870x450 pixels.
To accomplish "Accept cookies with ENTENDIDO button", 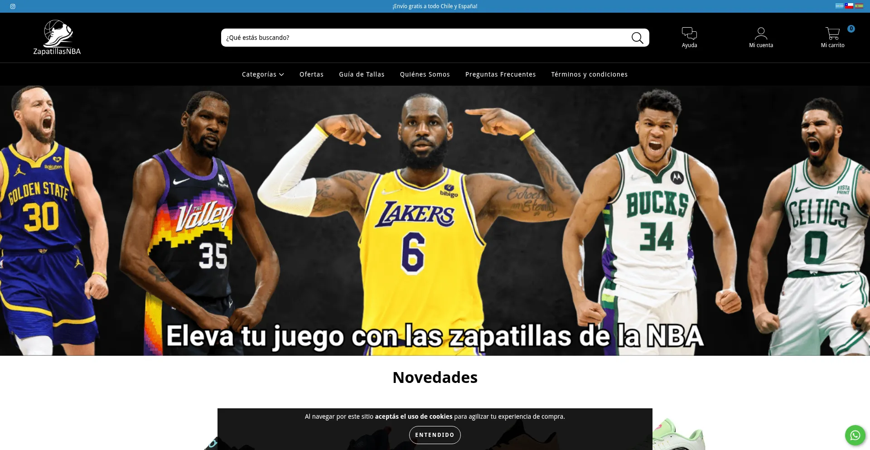I will pos(435,435).
